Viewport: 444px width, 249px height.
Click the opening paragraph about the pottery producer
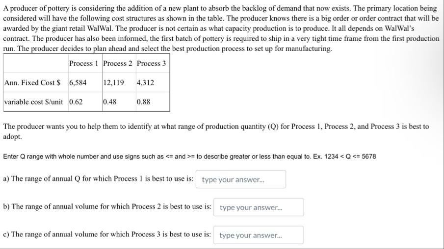point(221,28)
